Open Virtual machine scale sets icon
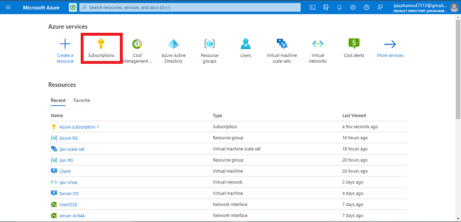The height and width of the screenshot is (222, 461). (282, 44)
